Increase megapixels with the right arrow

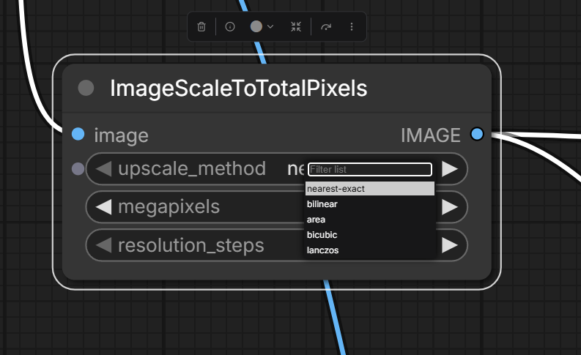click(450, 207)
